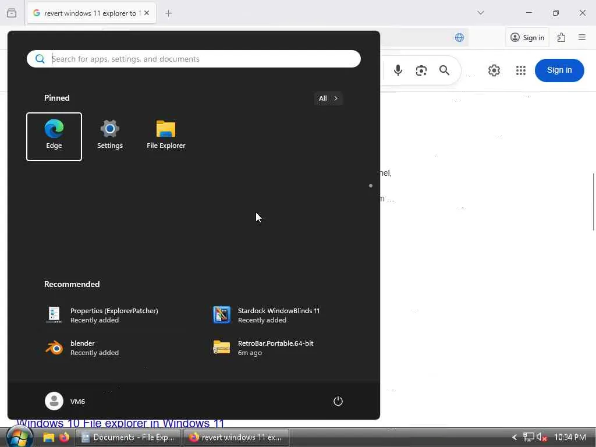Switch to Documents - File Explorer taskbar window
Image resolution: width=596 pixels, height=447 pixels.
coord(127,438)
